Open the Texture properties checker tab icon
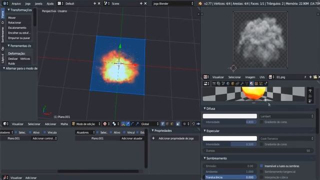This screenshot has width=320, height=180. (x=256, y=83)
